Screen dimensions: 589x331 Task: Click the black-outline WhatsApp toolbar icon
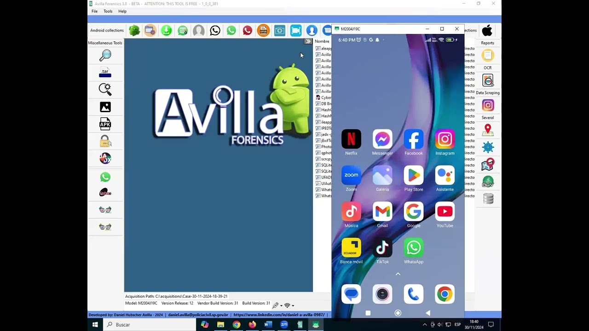(215, 30)
